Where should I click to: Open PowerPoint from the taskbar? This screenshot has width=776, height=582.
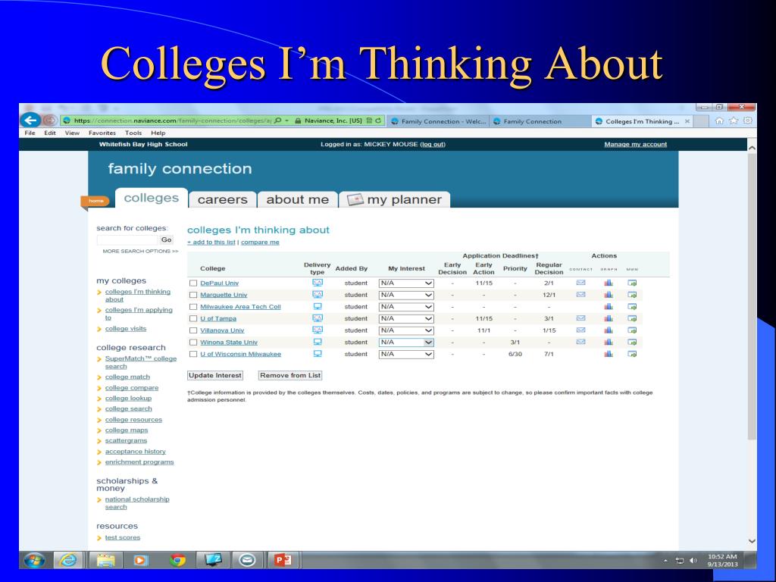tap(283, 560)
